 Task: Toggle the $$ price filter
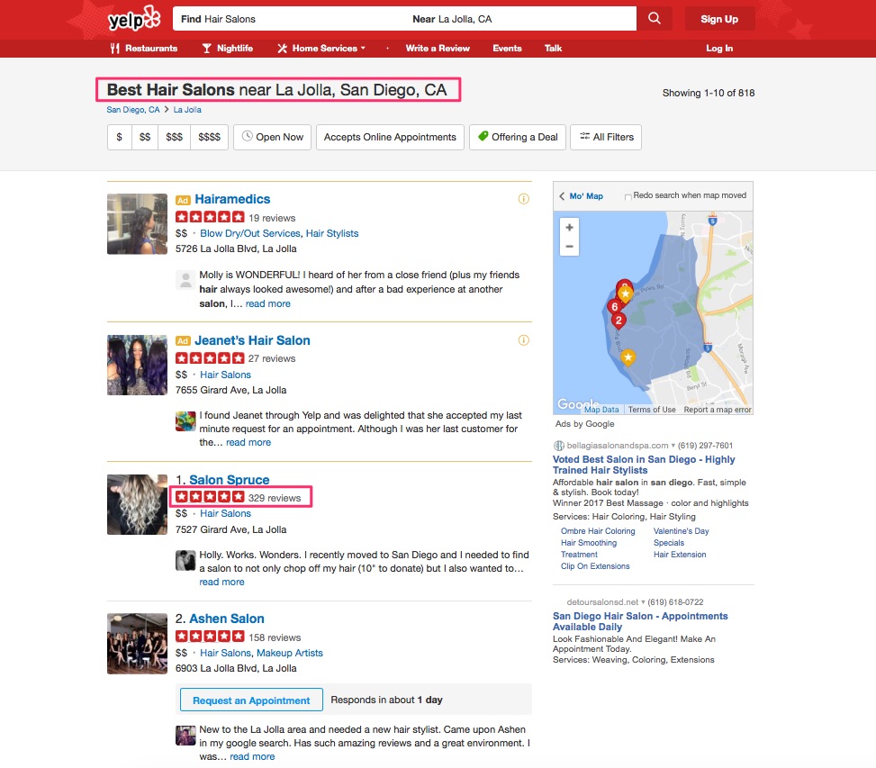(147, 138)
